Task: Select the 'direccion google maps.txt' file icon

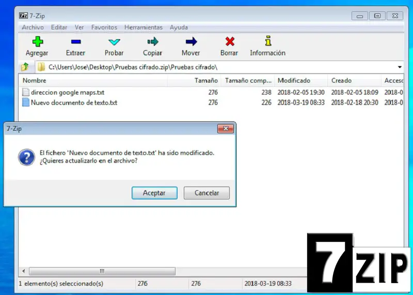Action: tap(25, 92)
